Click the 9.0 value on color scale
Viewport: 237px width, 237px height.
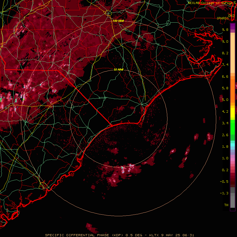[x=225, y=41]
